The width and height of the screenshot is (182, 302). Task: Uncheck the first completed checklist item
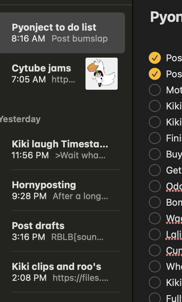pos(155,58)
